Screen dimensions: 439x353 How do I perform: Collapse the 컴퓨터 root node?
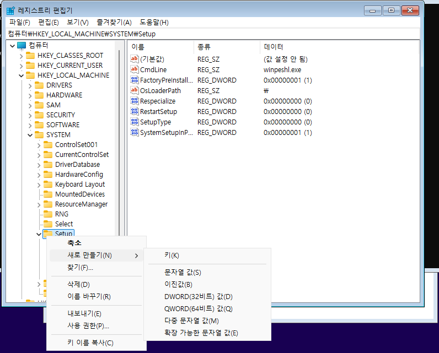tap(12, 46)
